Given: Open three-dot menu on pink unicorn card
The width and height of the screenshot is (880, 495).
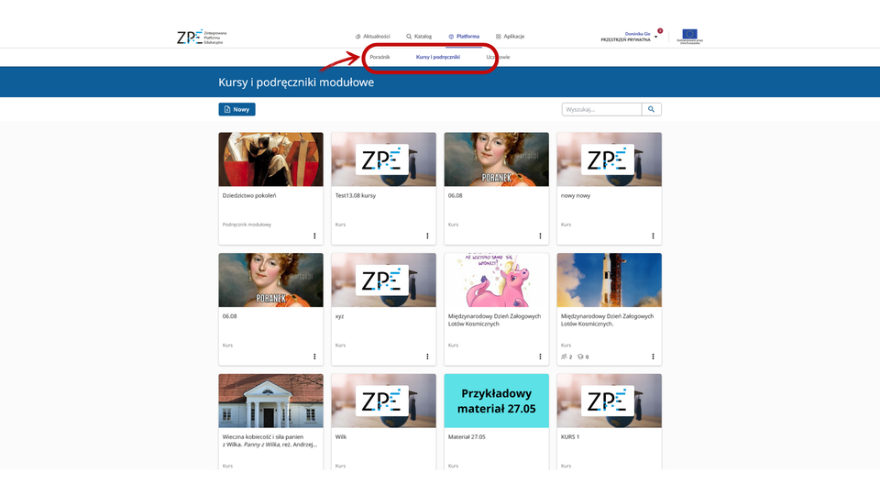Looking at the screenshot, I should click(540, 357).
